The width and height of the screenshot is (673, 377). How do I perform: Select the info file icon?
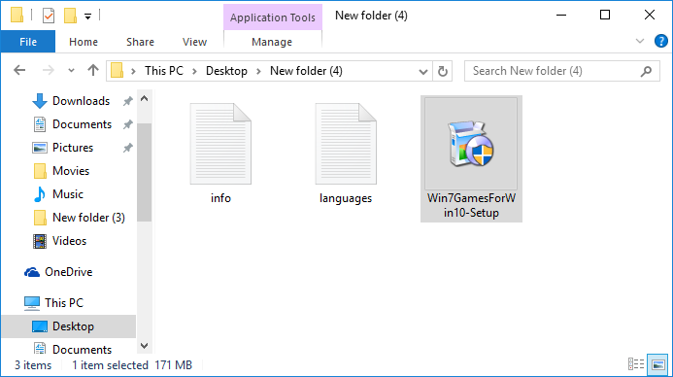click(x=220, y=144)
